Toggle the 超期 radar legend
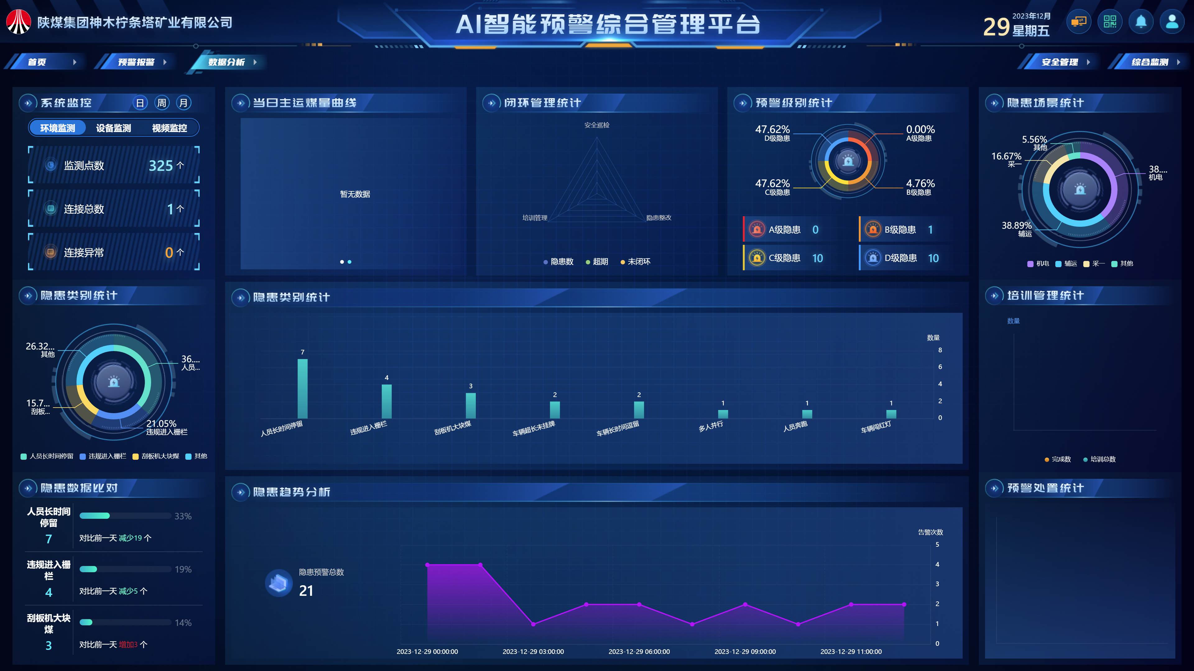 point(597,262)
